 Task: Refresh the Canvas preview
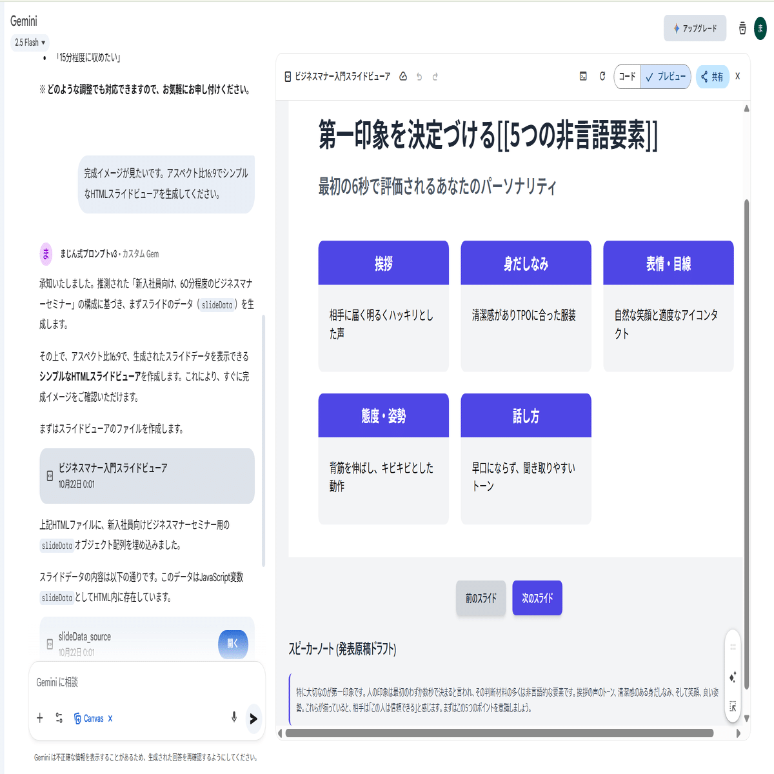[601, 76]
